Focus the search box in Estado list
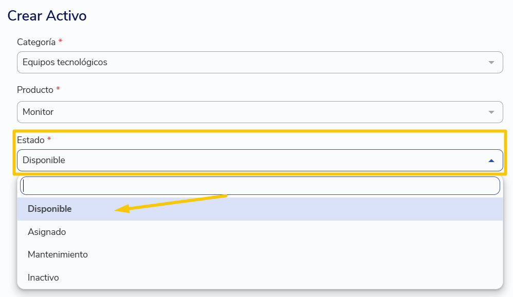The width and height of the screenshot is (513, 297). coord(260,186)
